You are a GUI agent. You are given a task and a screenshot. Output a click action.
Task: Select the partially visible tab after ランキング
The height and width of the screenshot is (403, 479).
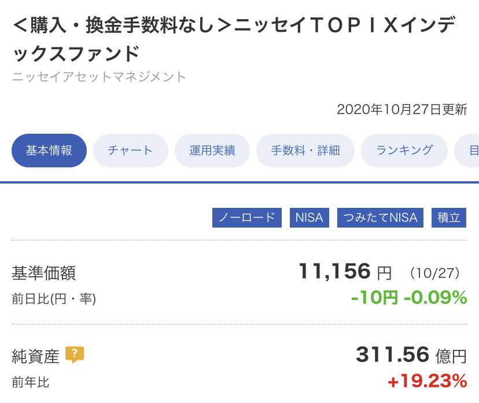(467, 151)
